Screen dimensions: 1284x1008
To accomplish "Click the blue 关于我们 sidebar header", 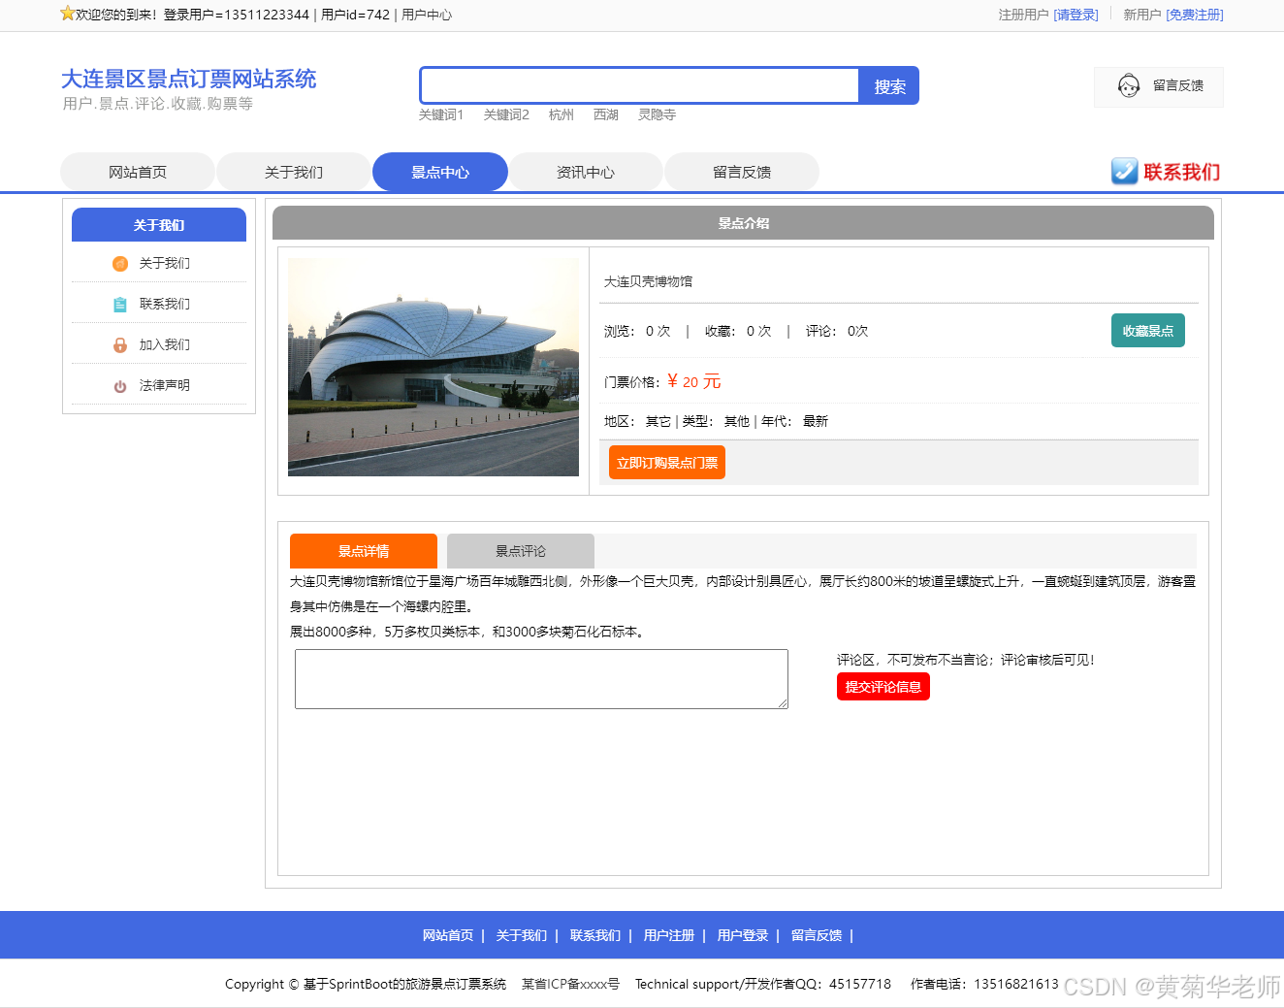I will [159, 225].
